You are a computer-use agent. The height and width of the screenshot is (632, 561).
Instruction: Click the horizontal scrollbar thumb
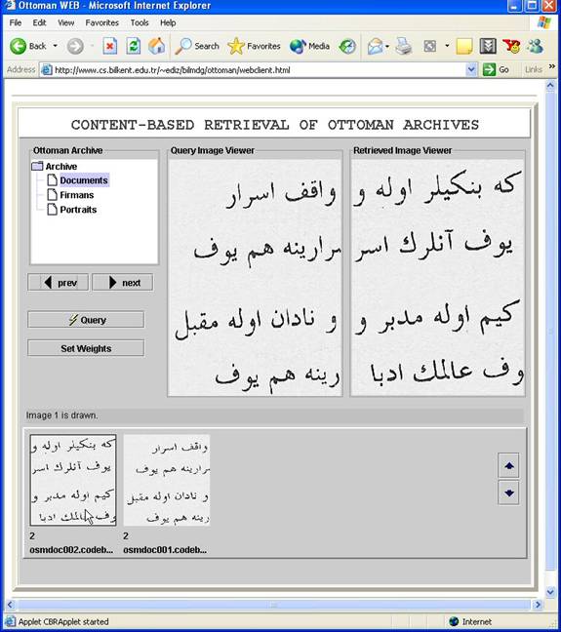[x=274, y=605]
